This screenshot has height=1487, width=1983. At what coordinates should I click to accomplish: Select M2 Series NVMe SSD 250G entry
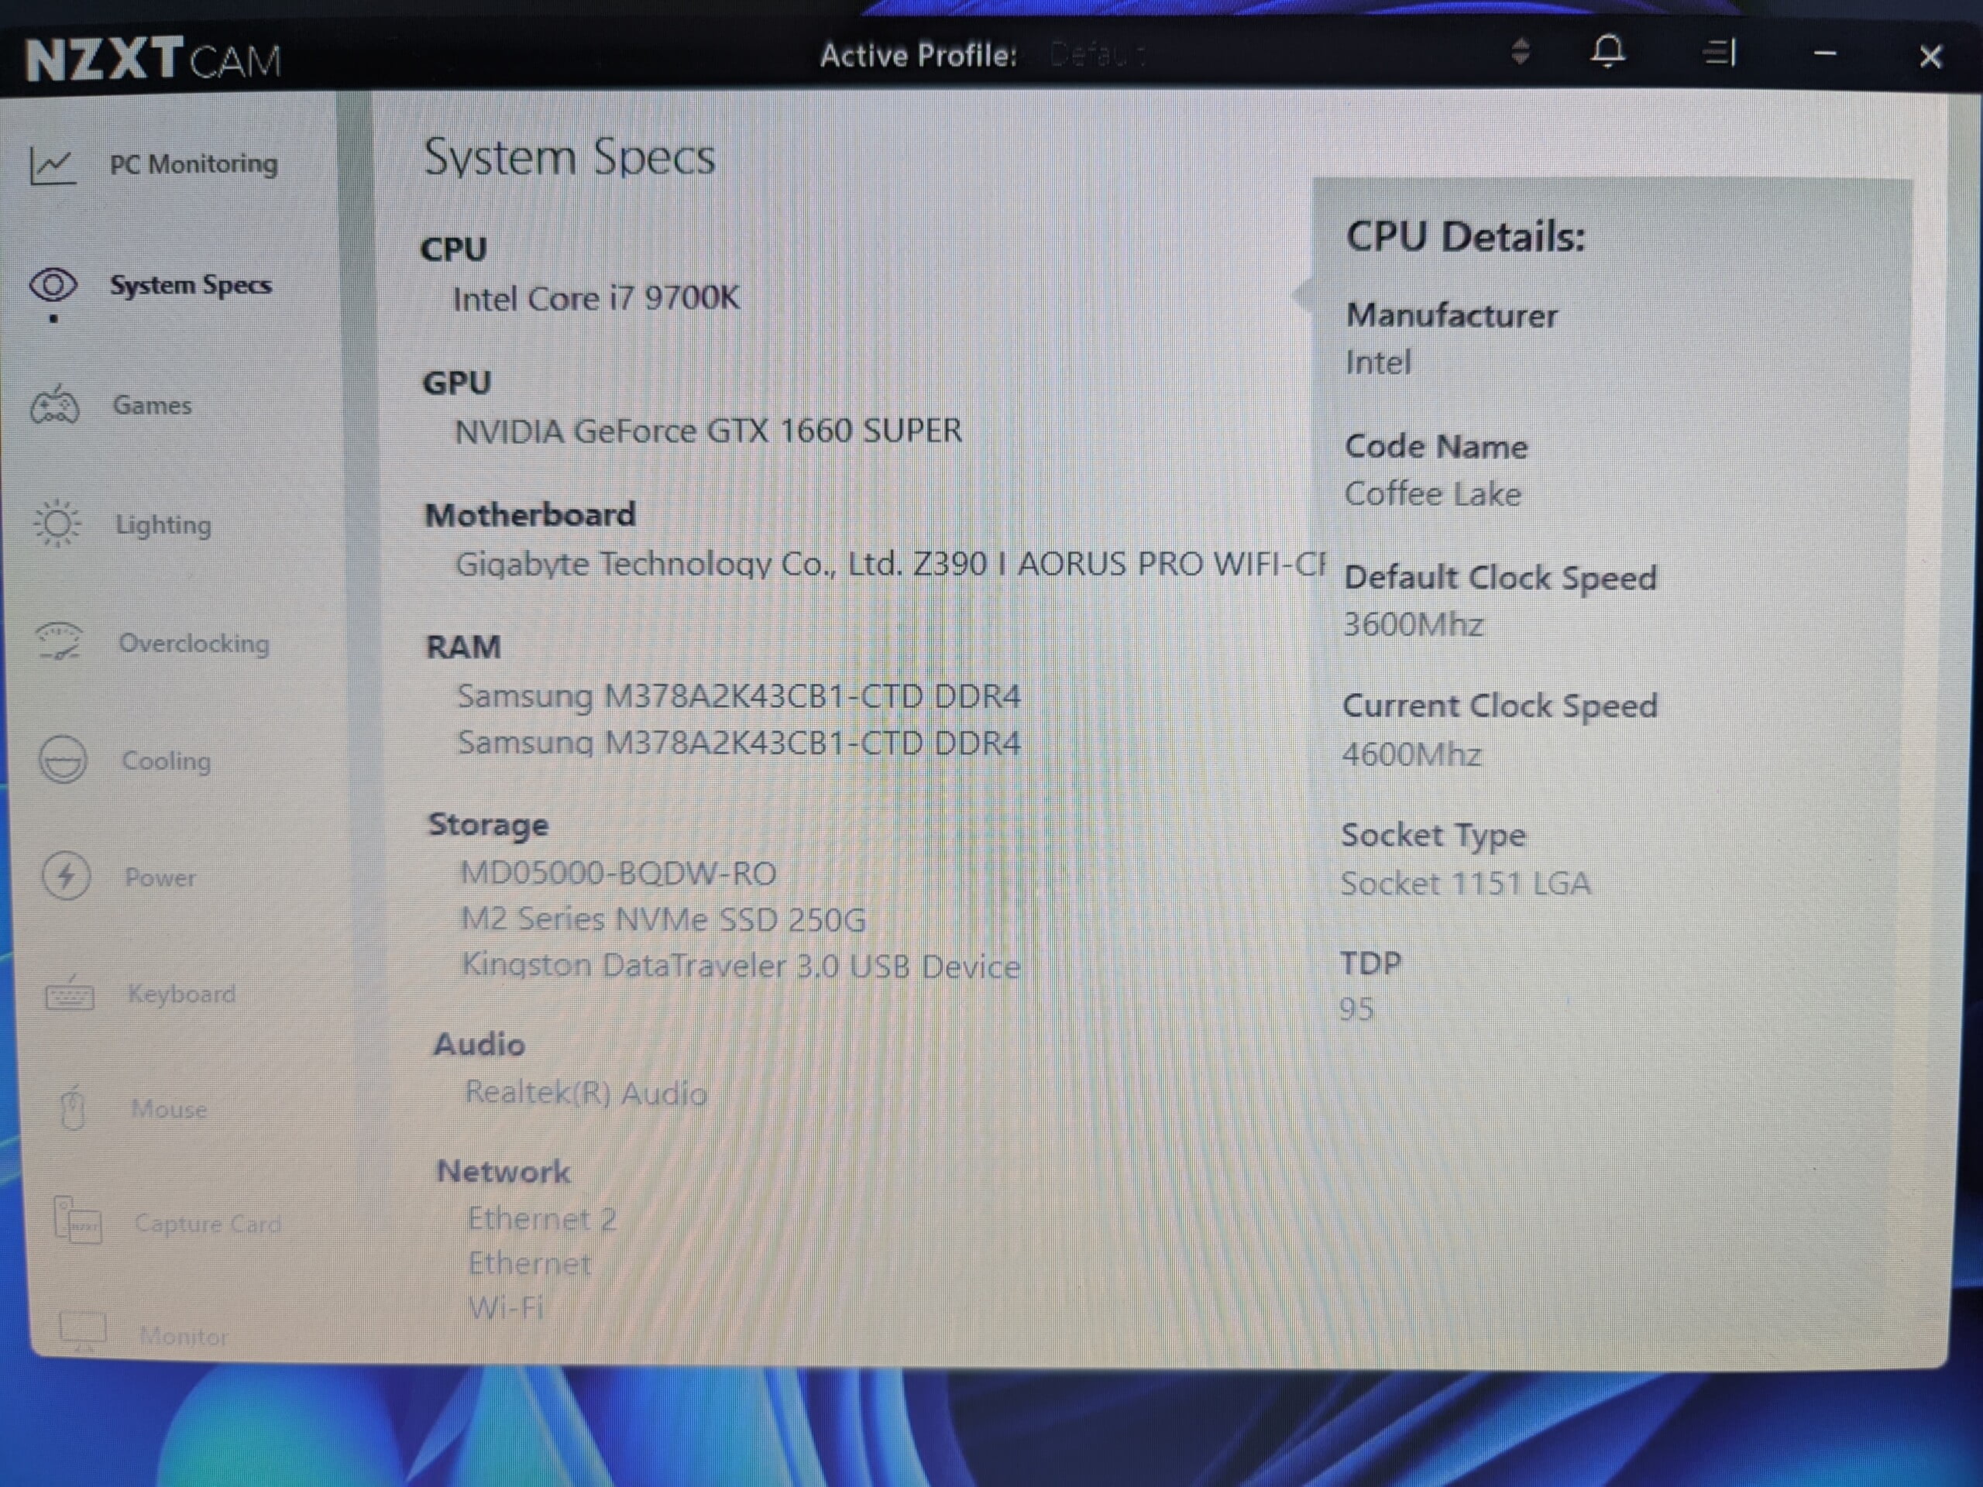663,919
